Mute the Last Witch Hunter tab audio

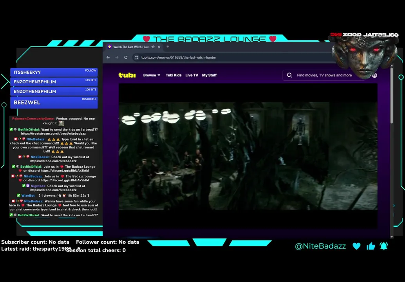click(x=153, y=47)
